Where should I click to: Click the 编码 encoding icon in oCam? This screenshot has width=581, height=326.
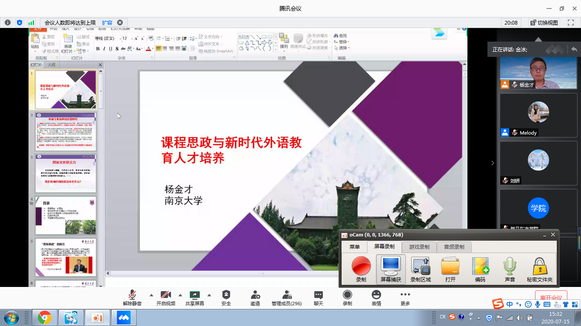pyautogui.click(x=480, y=267)
